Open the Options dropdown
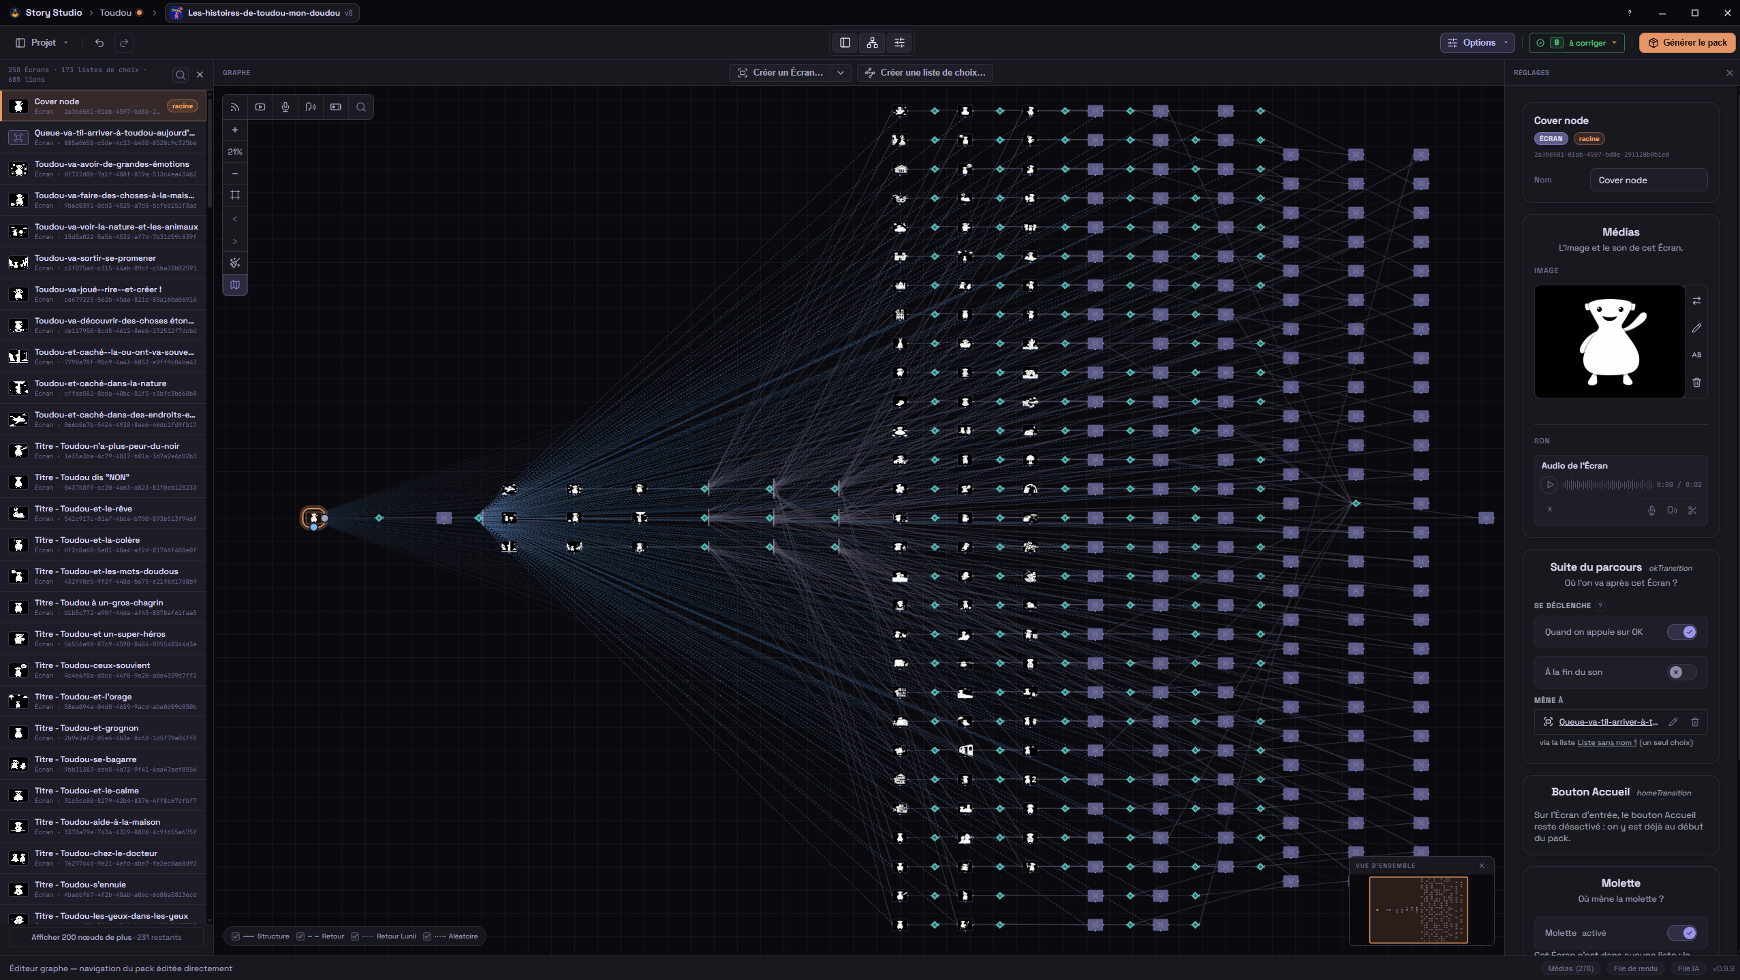The height and width of the screenshot is (980, 1740). pyautogui.click(x=1477, y=43)
